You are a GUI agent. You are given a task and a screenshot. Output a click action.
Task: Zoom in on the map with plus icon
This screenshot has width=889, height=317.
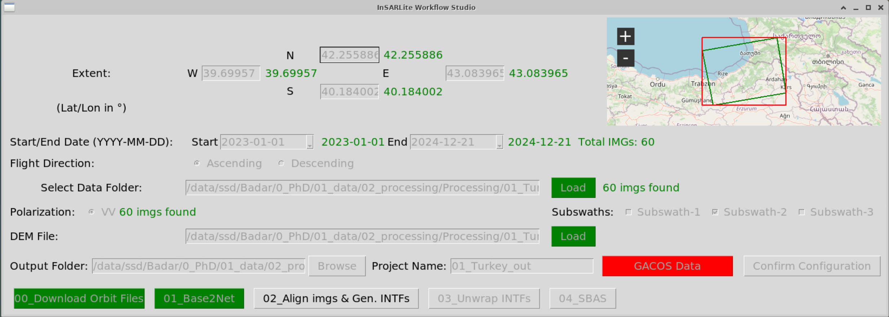pyautogui.click(x=625, y=36)
